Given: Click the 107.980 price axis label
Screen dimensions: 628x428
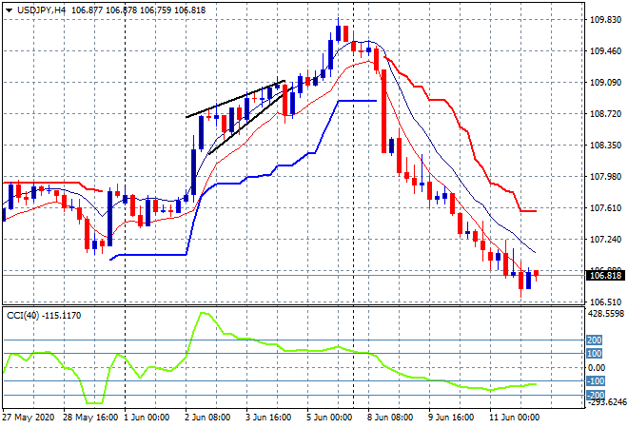Looking at the screenshot, I should point(605,177).
